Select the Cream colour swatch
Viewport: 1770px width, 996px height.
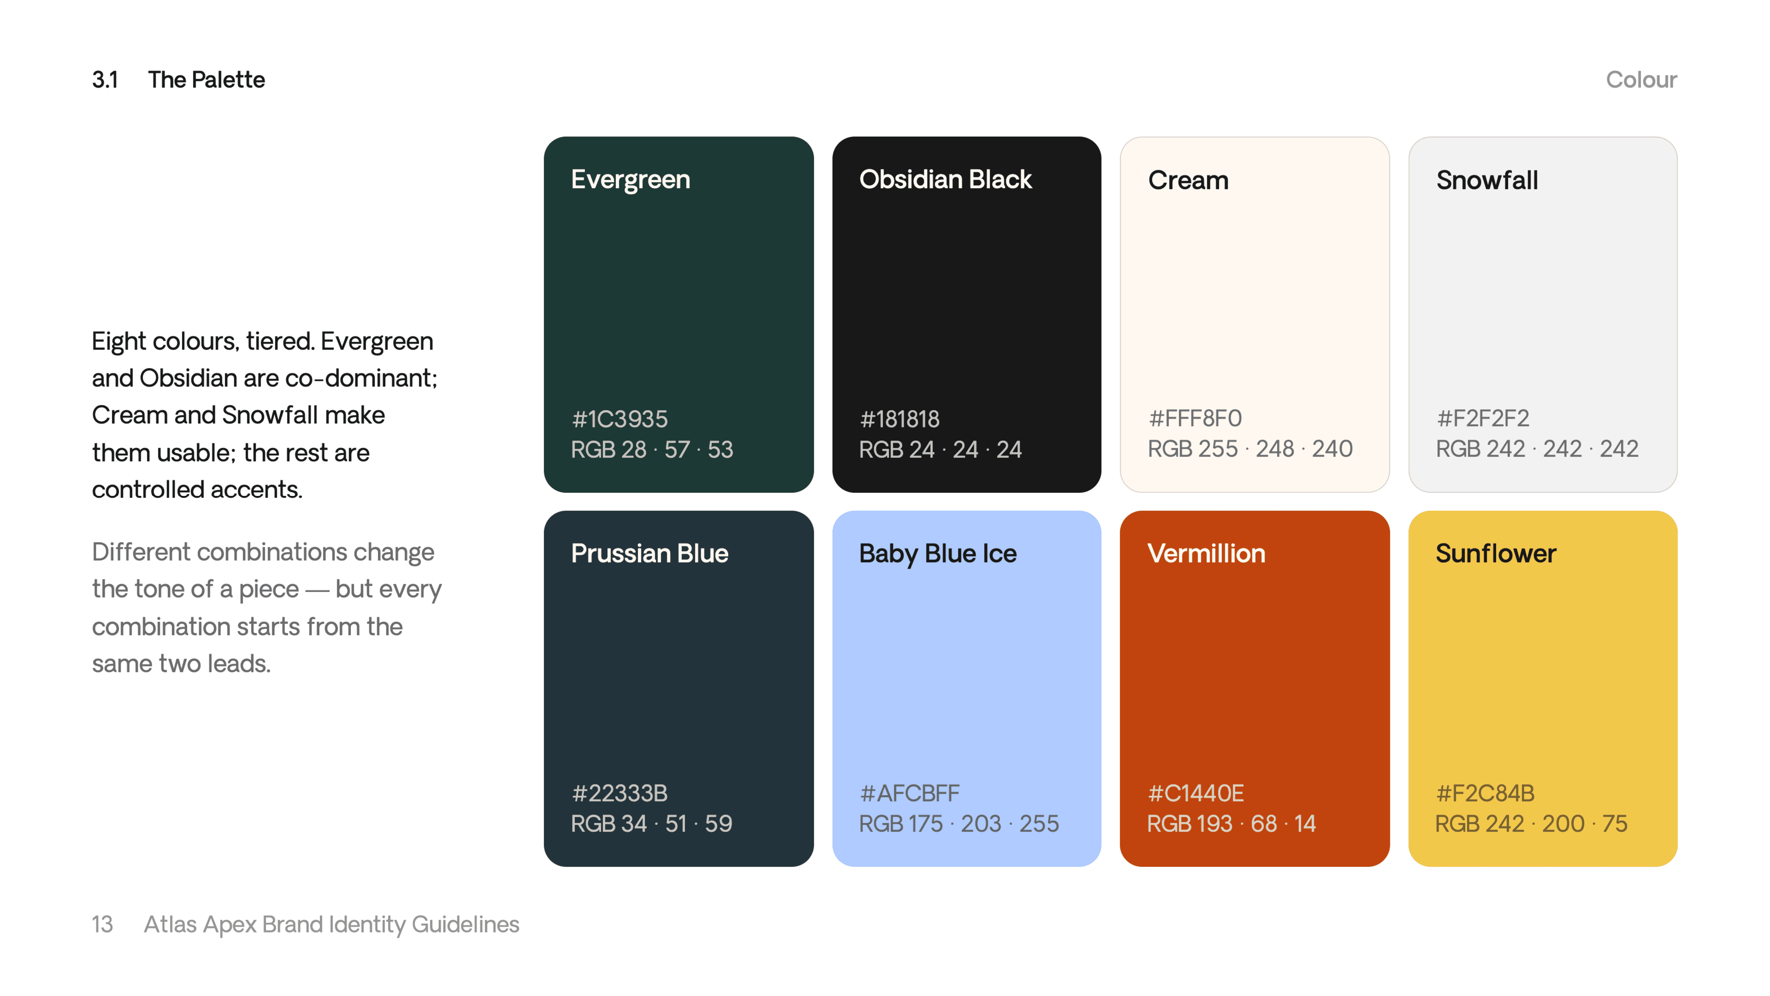pos(1255,314)
